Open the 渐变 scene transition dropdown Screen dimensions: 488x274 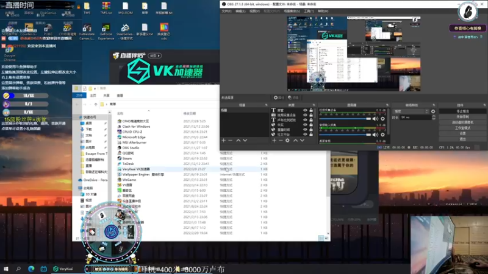pos(411,111)
